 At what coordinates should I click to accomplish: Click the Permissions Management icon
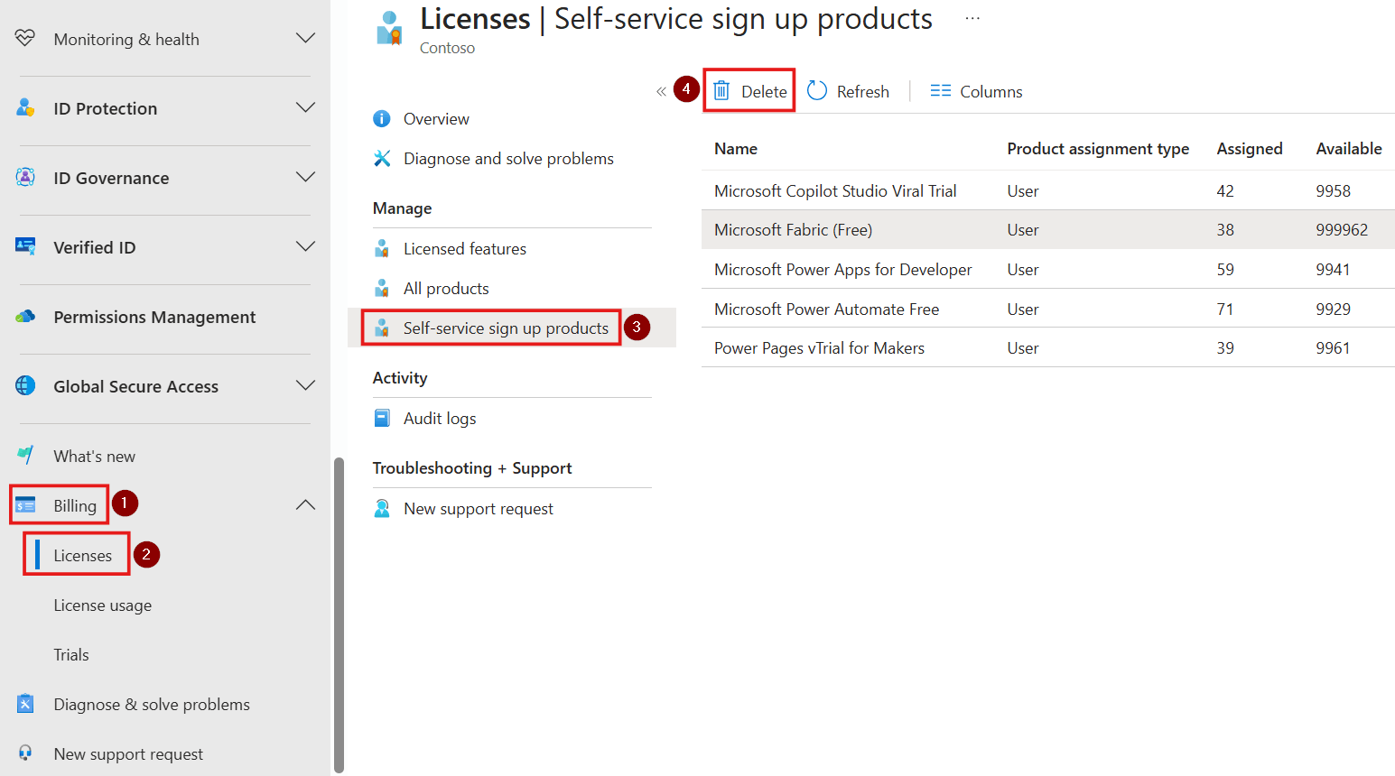tap(24, 316)
